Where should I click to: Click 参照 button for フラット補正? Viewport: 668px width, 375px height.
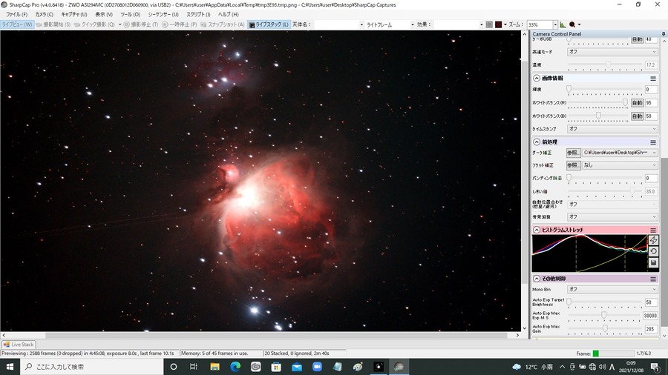click(573, 165)
